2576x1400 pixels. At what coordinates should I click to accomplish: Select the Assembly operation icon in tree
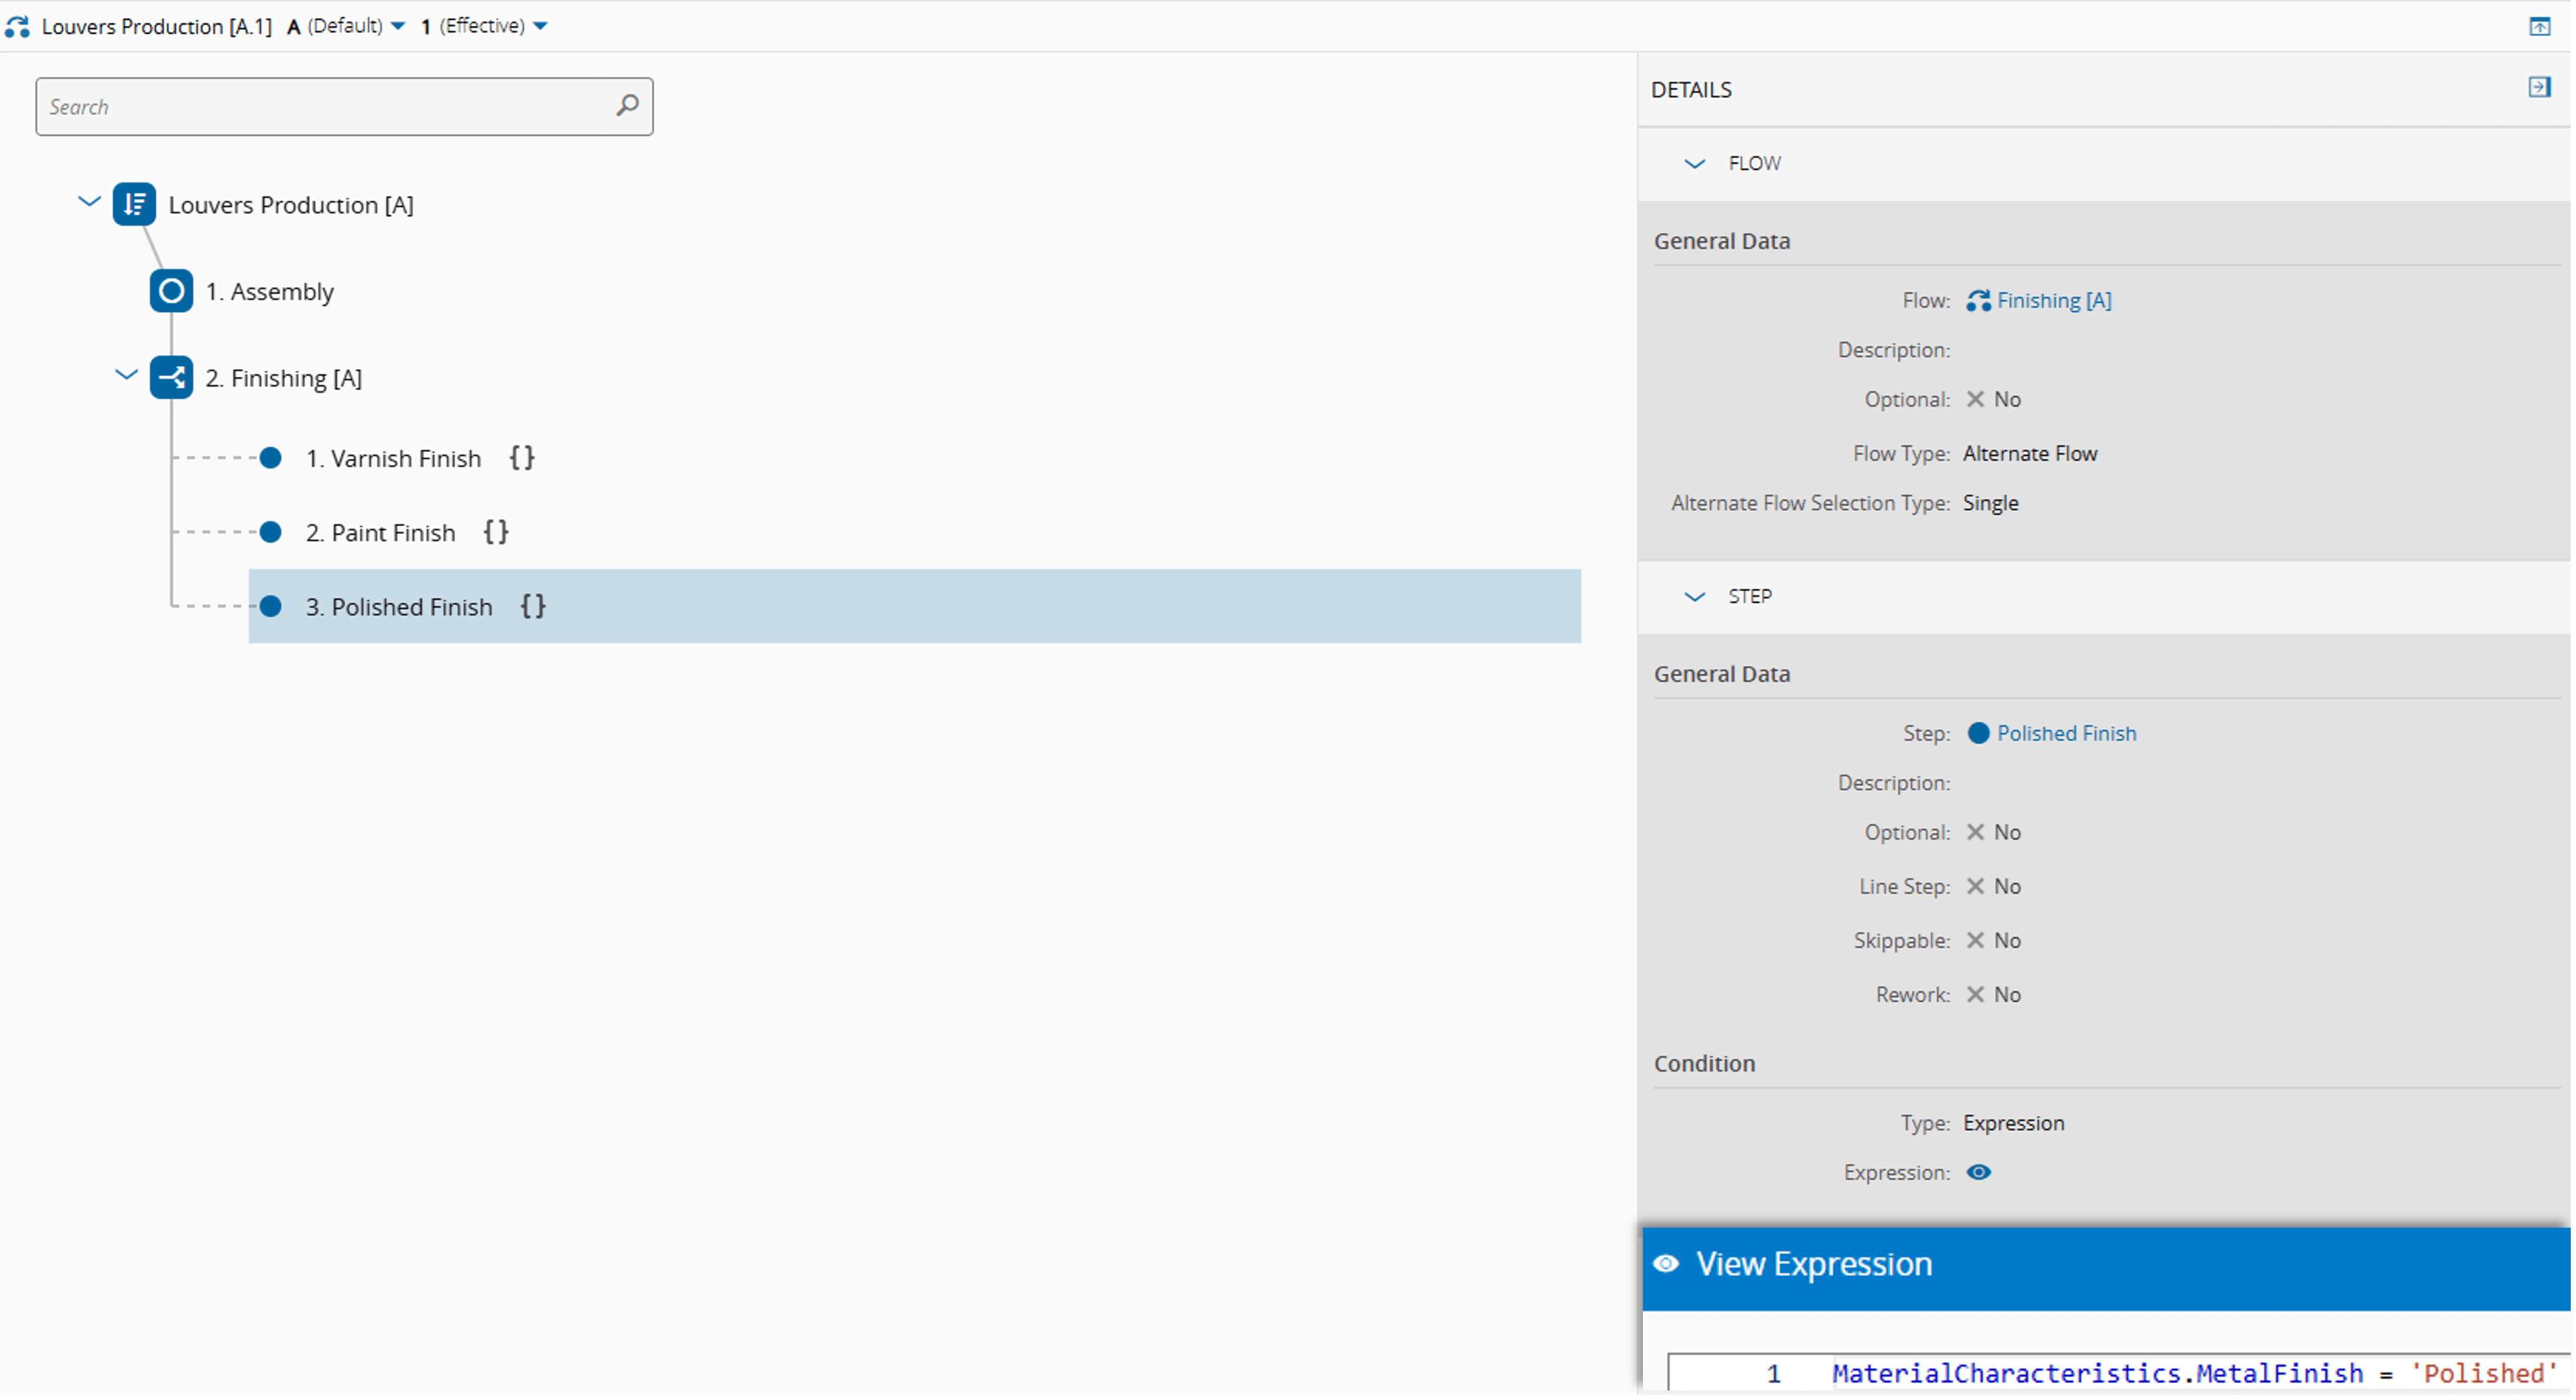pyautogui.click(x=170, y=291)
